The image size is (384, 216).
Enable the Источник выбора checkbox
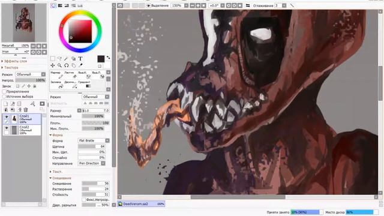pos(4,97)
